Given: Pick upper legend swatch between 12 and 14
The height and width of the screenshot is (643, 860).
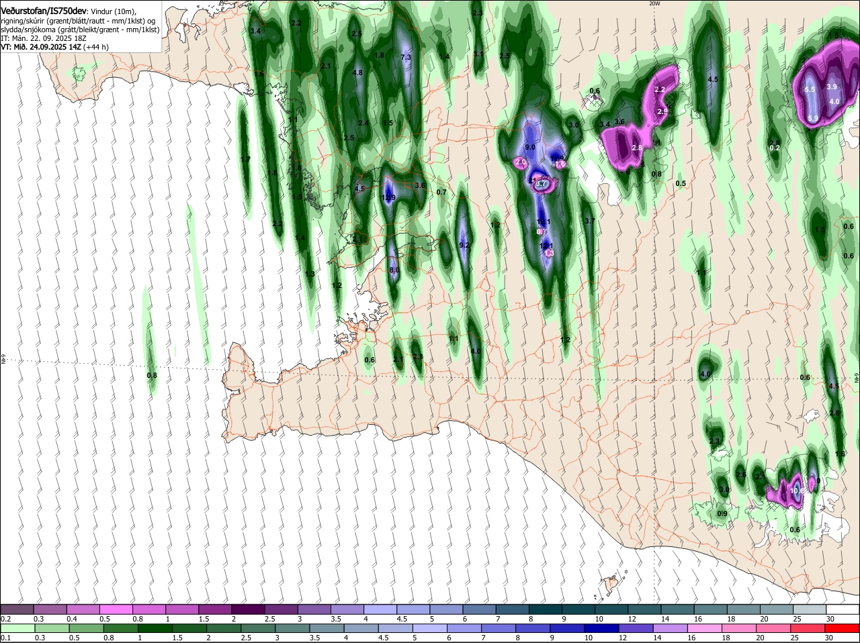Looking at the screenshot, I should (x=646, y=609).
